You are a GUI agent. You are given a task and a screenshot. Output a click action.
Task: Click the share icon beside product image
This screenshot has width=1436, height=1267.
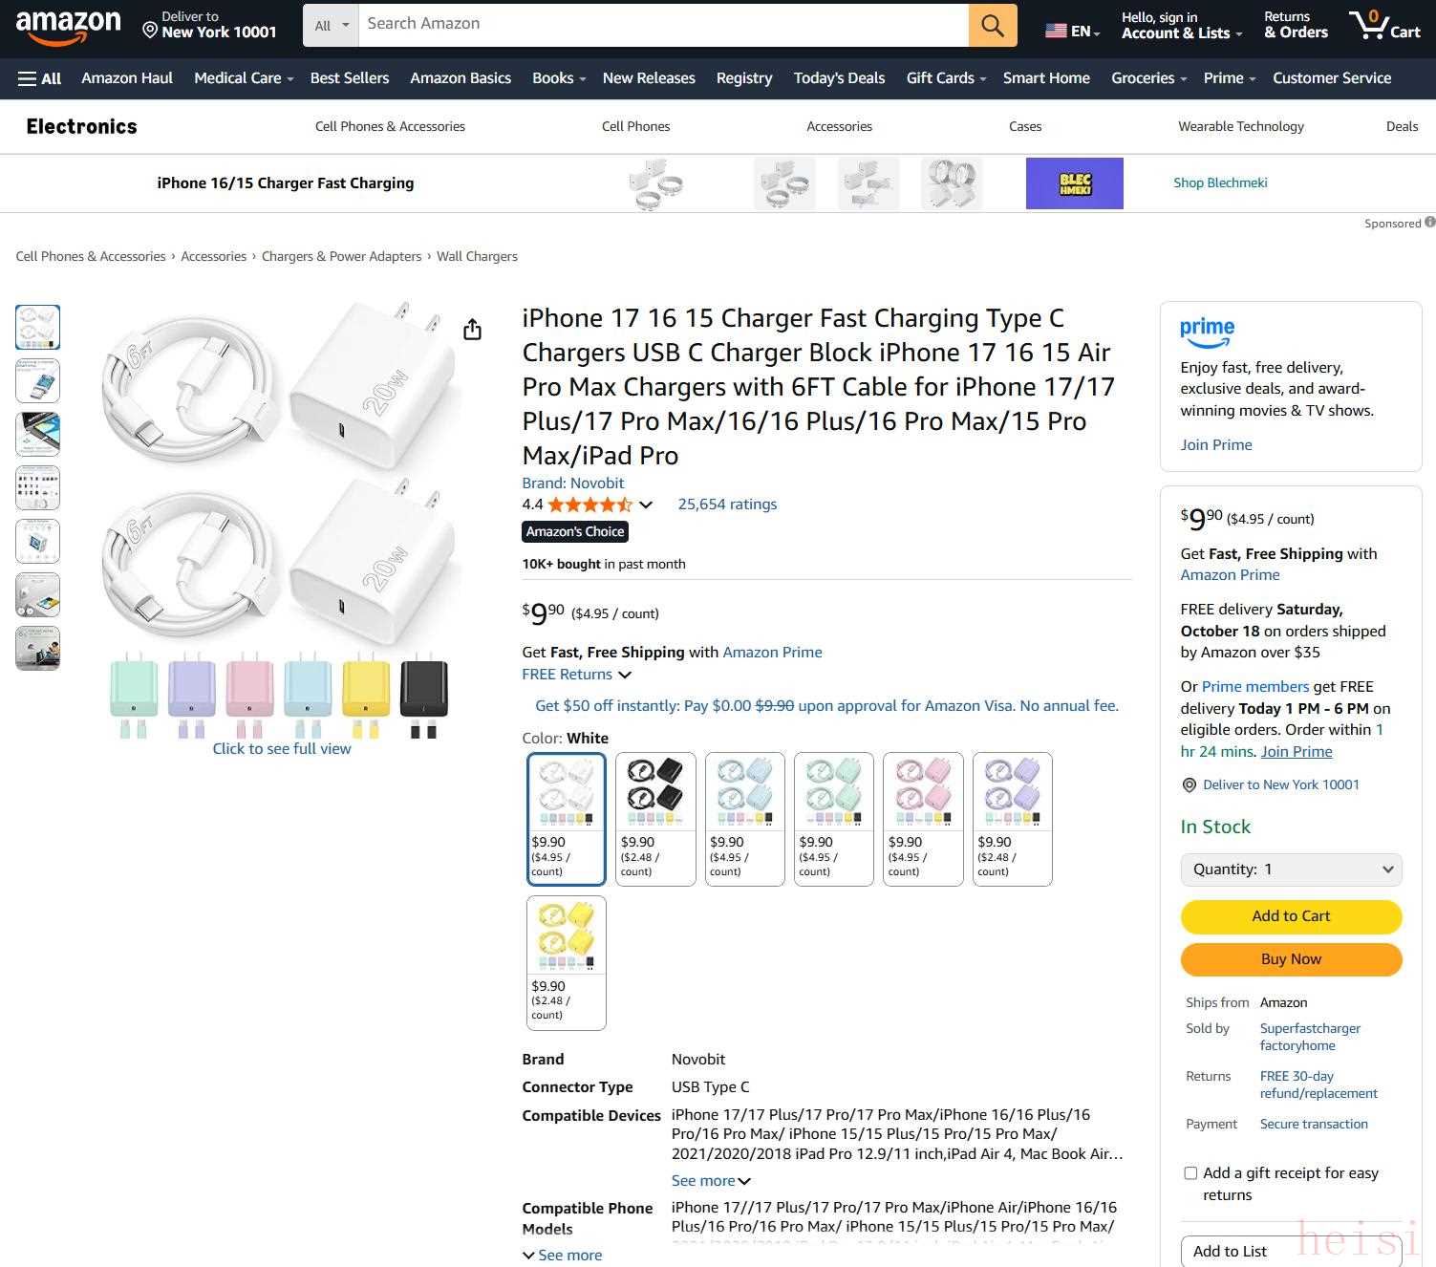tap(472, 330)
